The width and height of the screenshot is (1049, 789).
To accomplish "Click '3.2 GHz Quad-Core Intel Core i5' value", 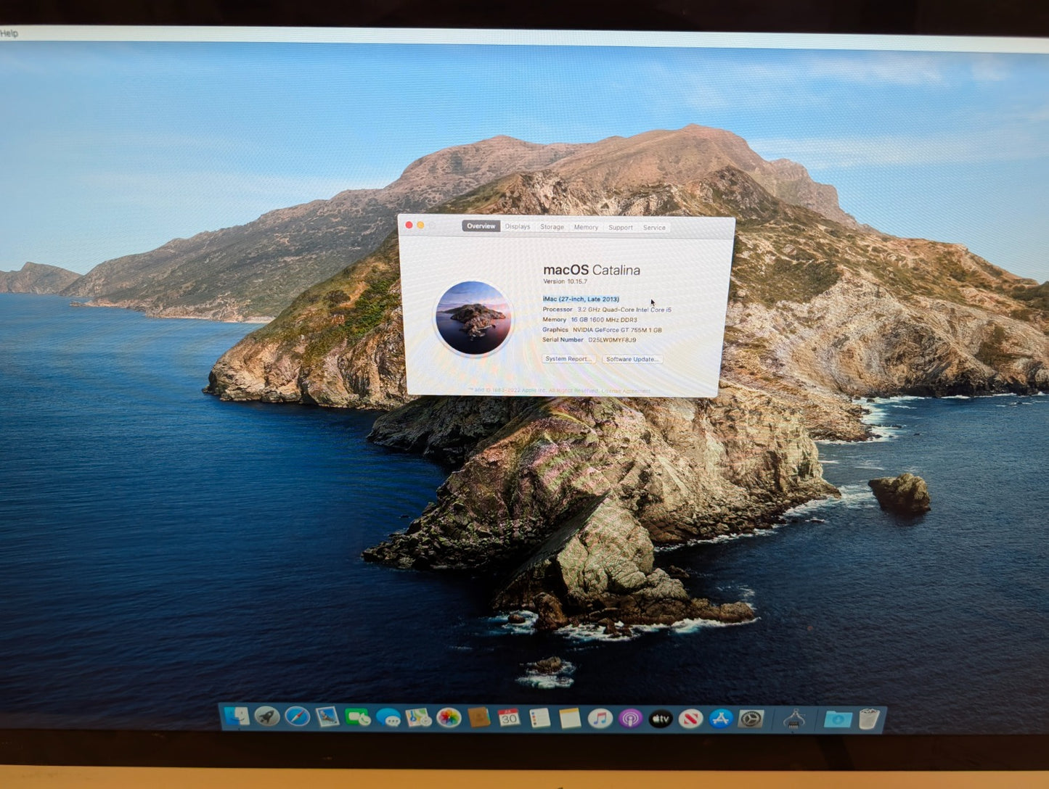I will click(x=624, y=310).
